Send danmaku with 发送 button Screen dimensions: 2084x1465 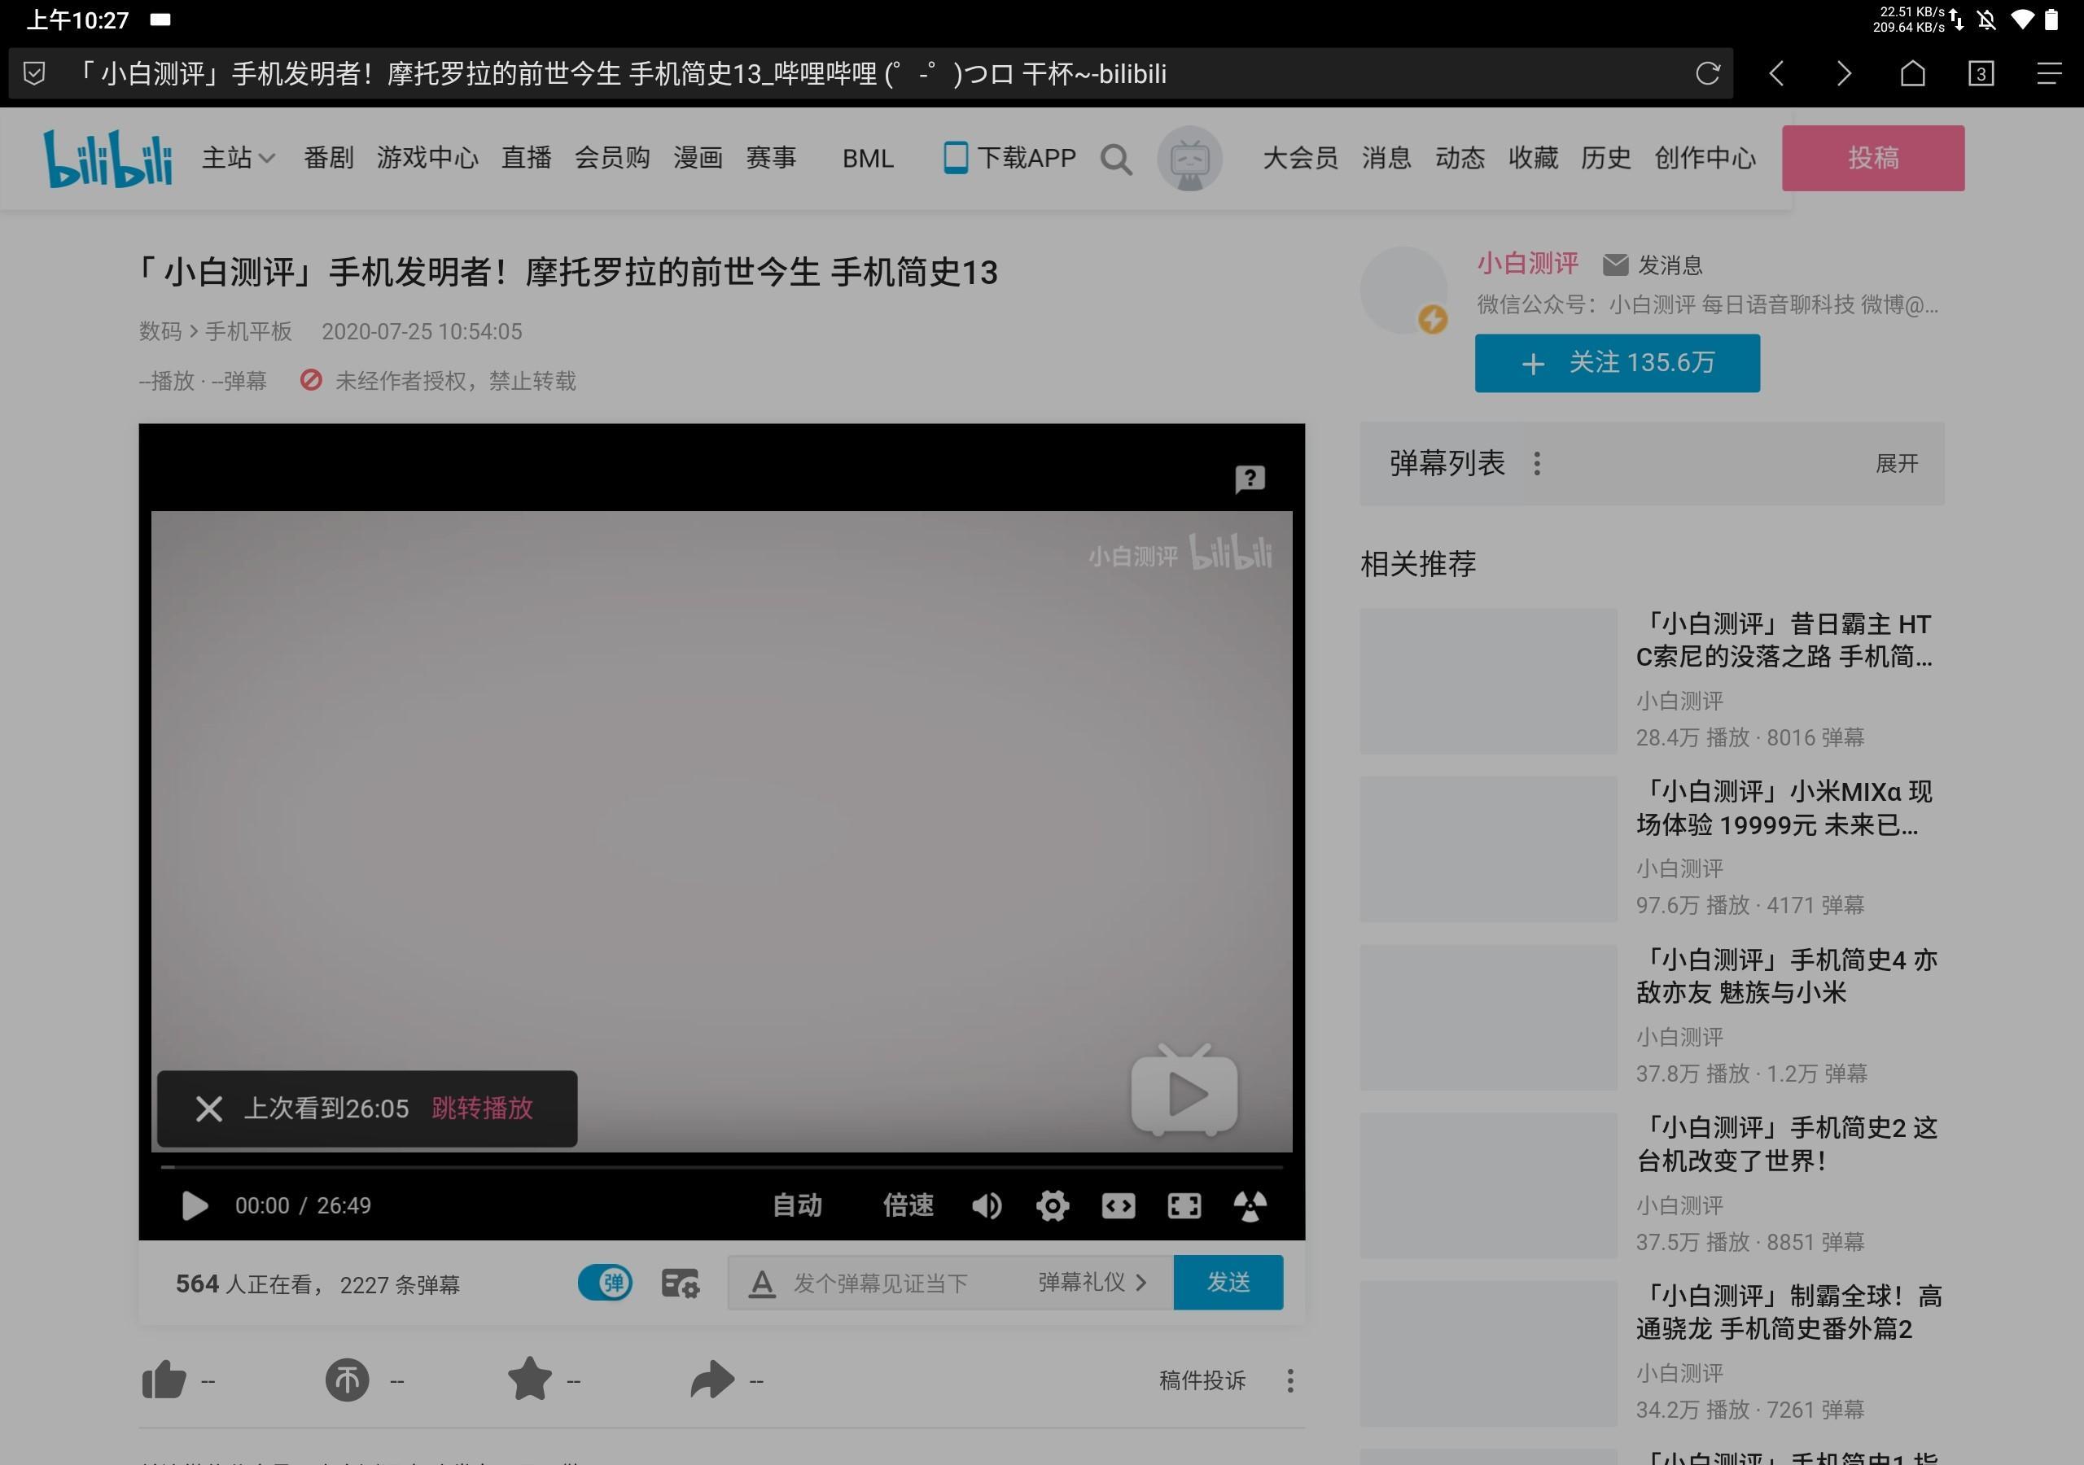pyautogui.click(x=1228, y=1283)
